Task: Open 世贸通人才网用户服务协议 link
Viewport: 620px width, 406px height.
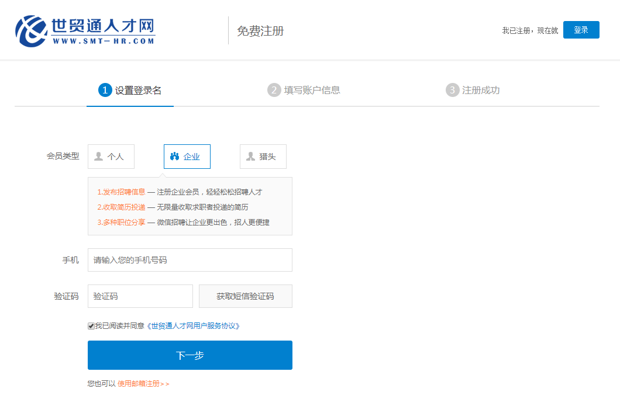Action: pyautogui.click(x=194, y=326)
